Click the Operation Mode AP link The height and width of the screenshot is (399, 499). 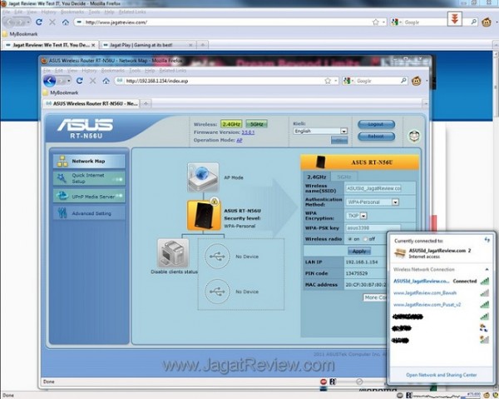click(239, 140)
